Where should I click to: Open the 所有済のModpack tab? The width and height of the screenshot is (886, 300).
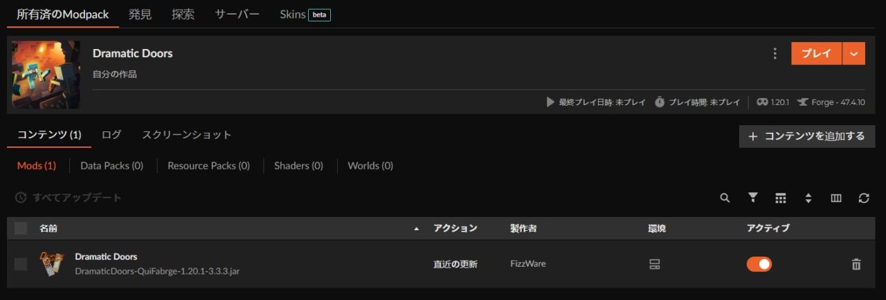(x=62, y=14)
